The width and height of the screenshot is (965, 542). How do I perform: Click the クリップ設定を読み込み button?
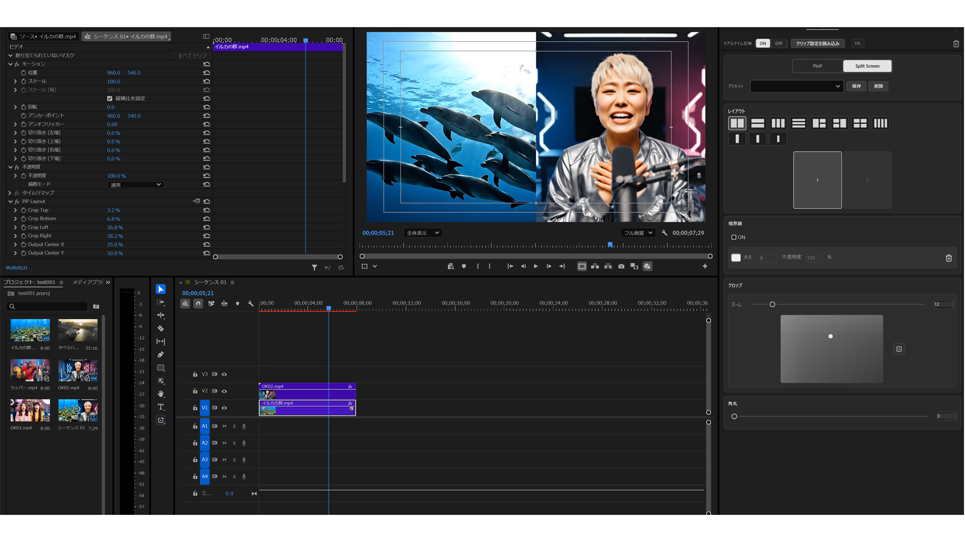(x=818, y=44)
